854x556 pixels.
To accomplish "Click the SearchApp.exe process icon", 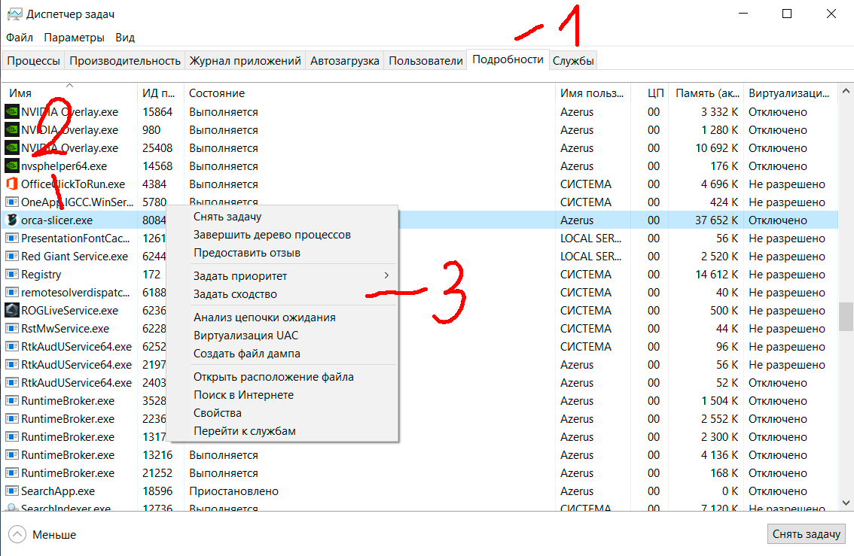I will pos(11,491).
